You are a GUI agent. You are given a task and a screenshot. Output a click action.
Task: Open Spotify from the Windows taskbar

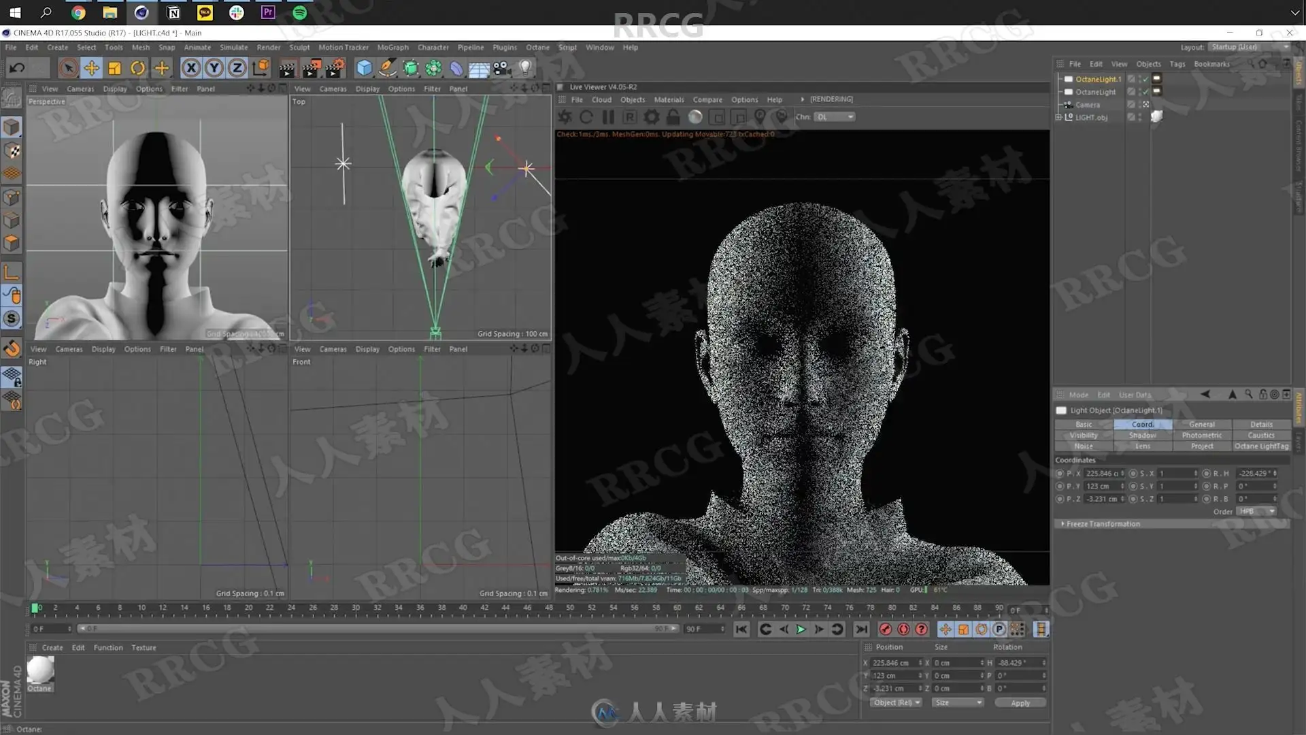[x=299, y=12]
